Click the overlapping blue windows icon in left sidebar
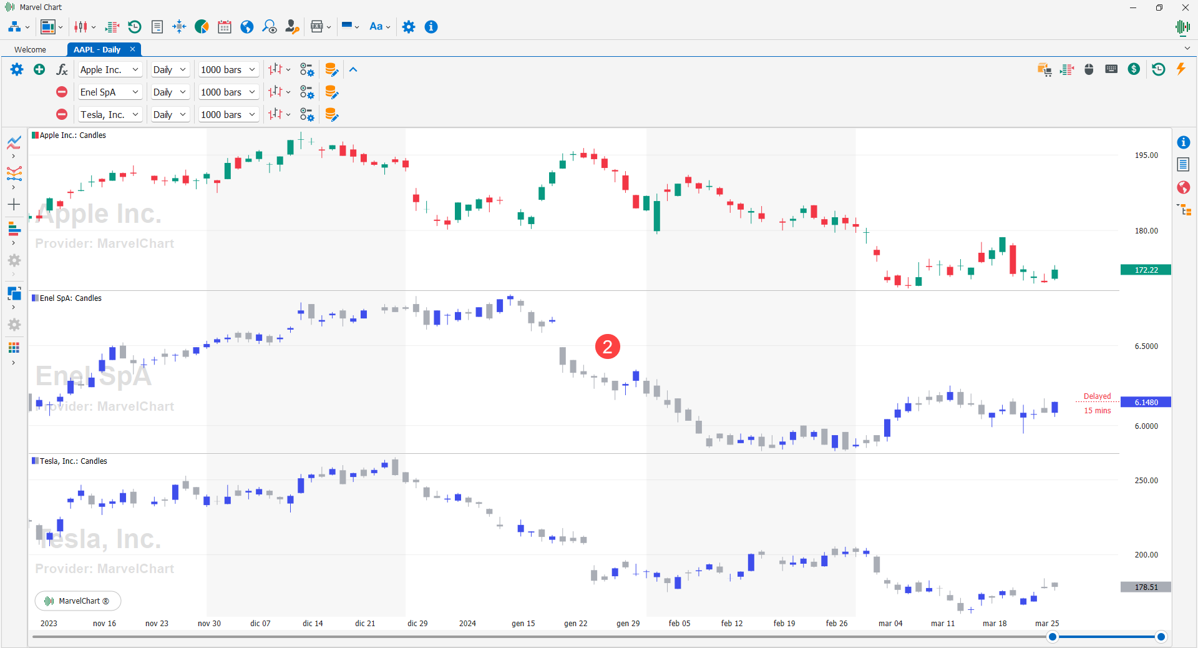This screenshot has width=1198, height=648. coord(14,293)
